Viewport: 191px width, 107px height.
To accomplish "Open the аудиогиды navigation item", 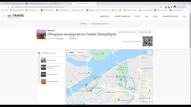I will (x=104, y=16).
